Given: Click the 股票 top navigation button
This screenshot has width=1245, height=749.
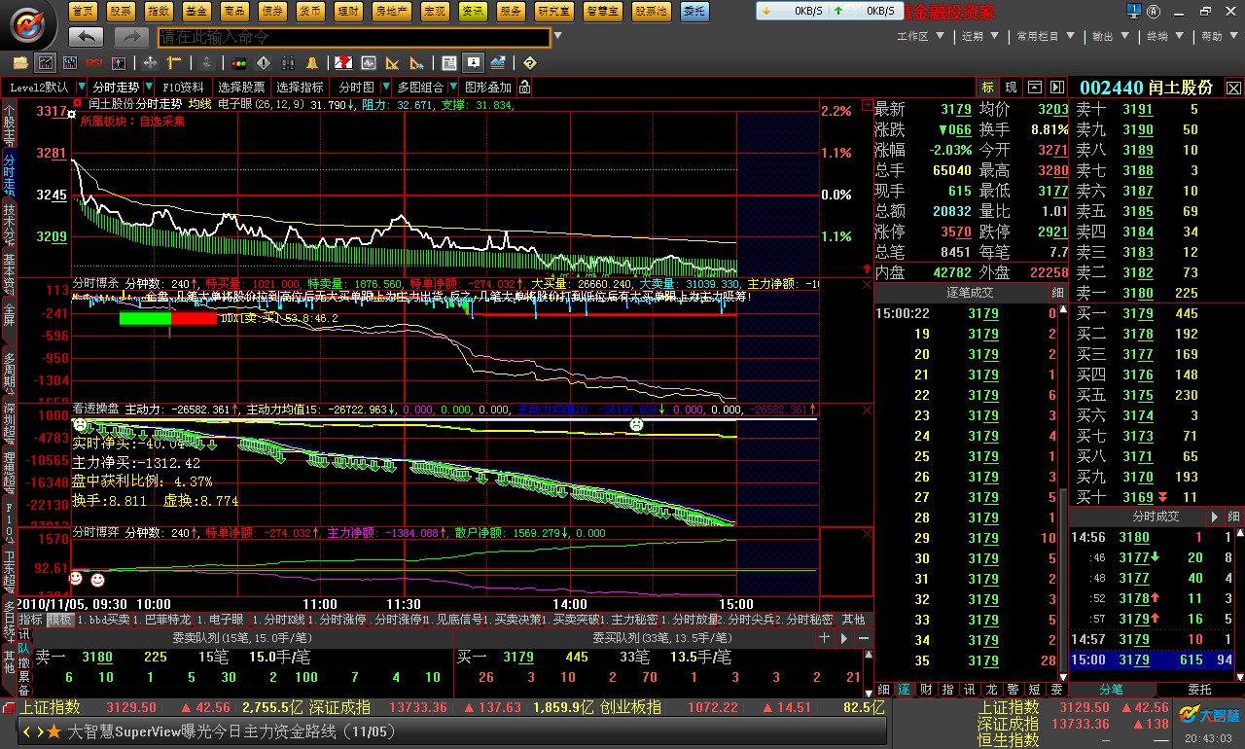Looking at the screenshot, I should (120, 11).
